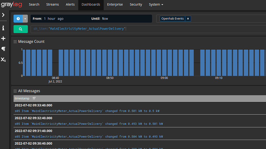This screenshot has height=149, width=266.
Task: Click the 09:00 label on chart axis
Action: coord(164,78)
